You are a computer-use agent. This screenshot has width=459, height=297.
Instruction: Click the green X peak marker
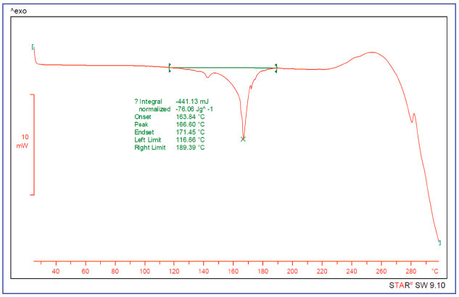click(243, 139)
